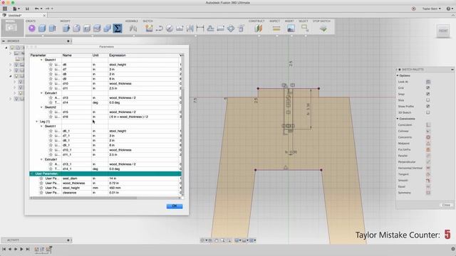Select the Line tool under Sketch
The image size is (456, 256).
[159, 28]
